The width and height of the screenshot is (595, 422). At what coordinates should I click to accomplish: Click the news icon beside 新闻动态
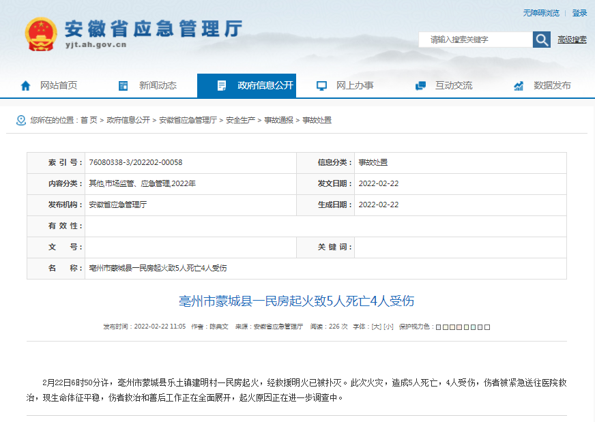[124, 86]
